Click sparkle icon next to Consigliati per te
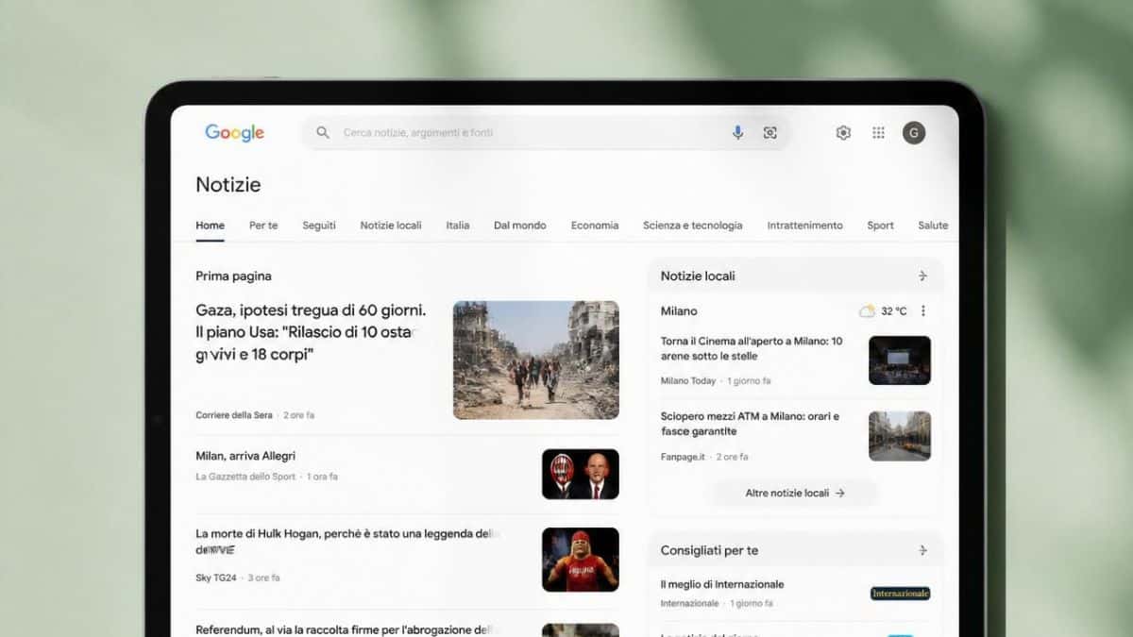 pos(922,550)
